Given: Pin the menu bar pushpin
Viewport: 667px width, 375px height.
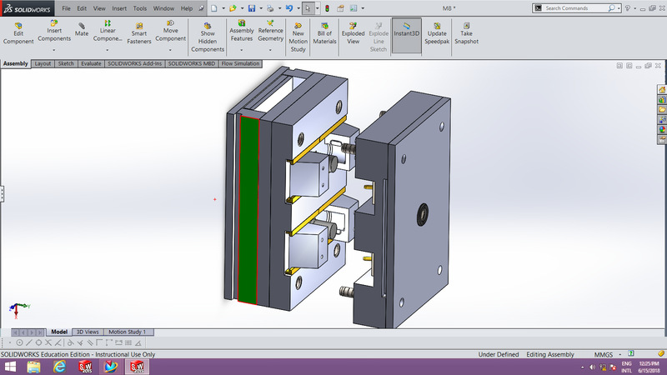Looking at the screenshot, I should (x=201, y=8).
